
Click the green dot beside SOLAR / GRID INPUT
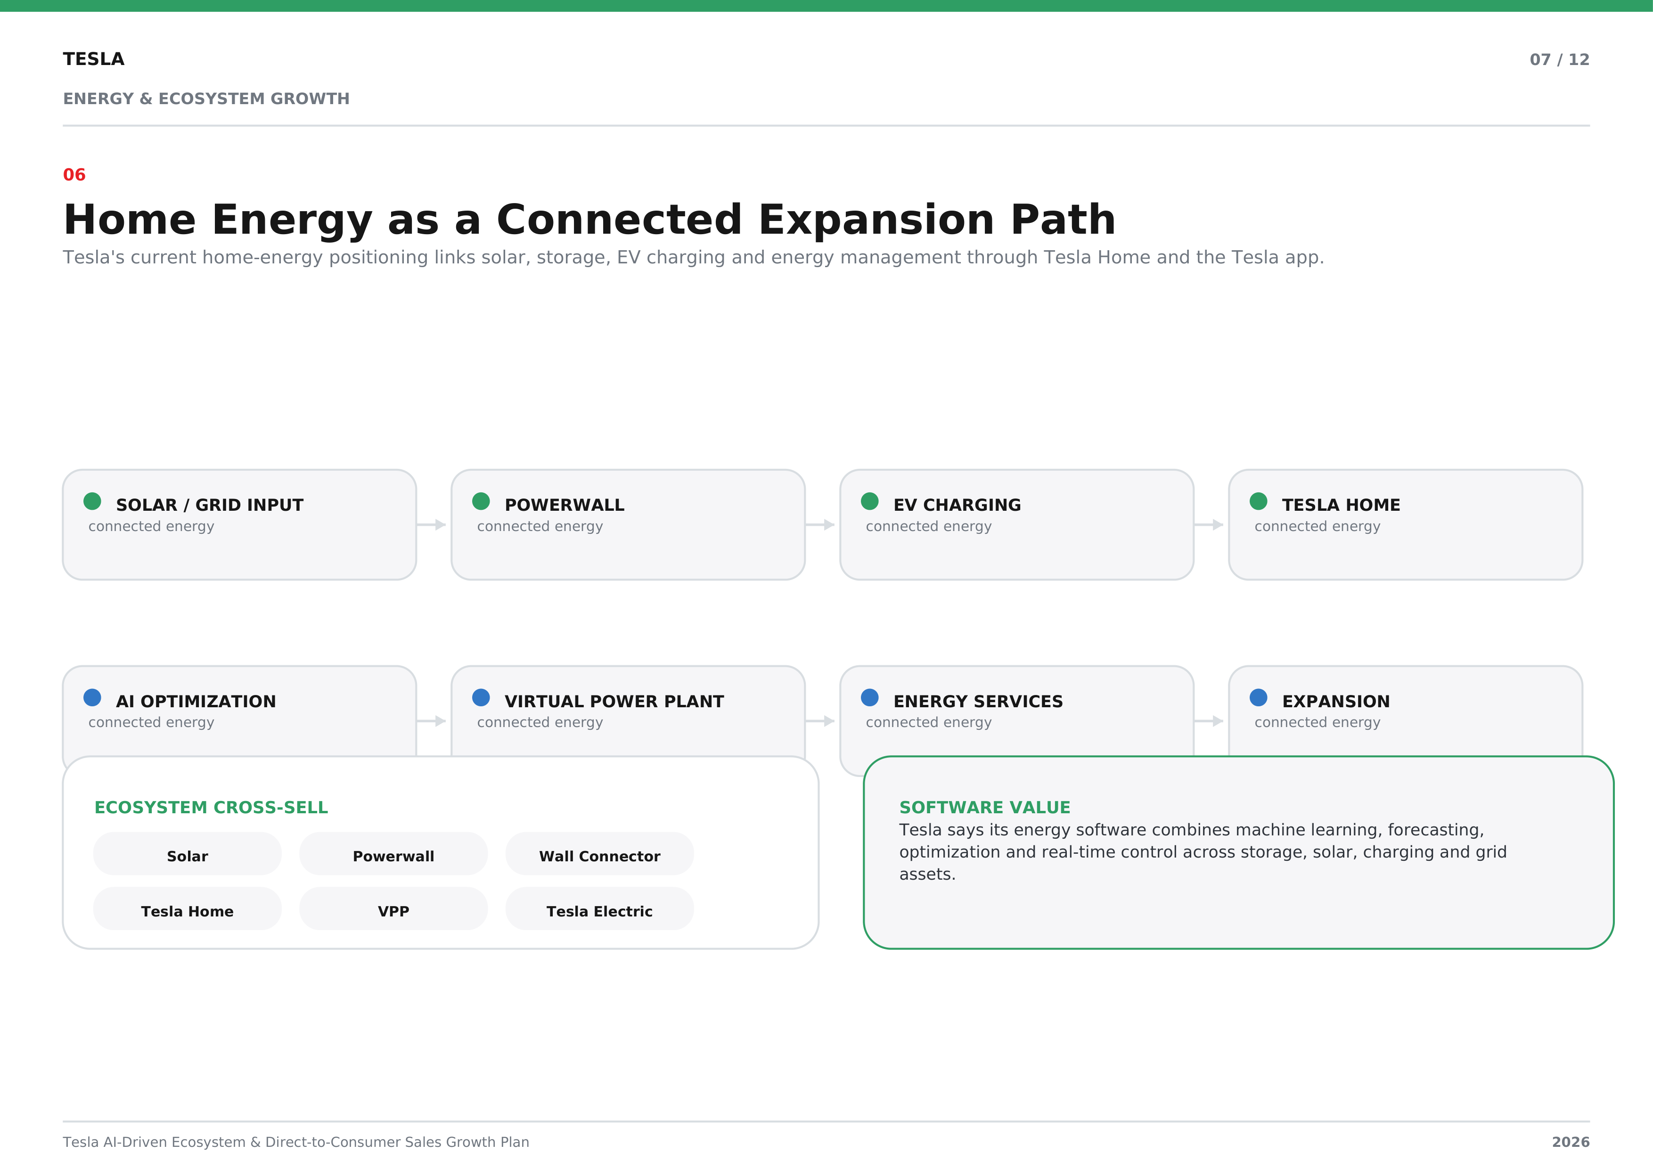pyautogui.click(x=92, y=501)
